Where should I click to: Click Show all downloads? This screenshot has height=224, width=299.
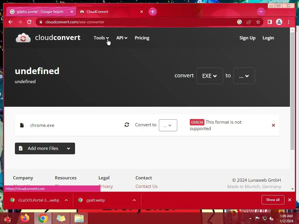pyautogui.click(x=273, y=199)
